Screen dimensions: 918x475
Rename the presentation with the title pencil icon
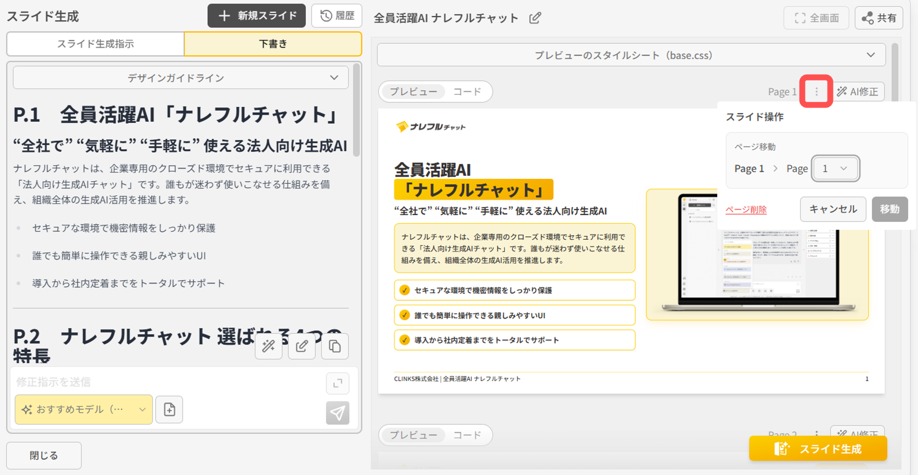point(535,18)
